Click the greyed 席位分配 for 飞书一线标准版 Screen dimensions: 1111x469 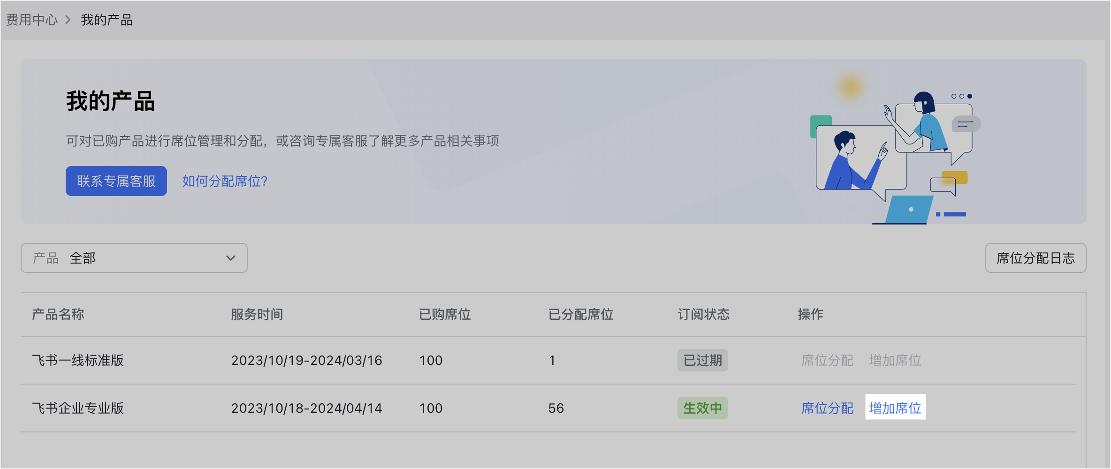827,360
